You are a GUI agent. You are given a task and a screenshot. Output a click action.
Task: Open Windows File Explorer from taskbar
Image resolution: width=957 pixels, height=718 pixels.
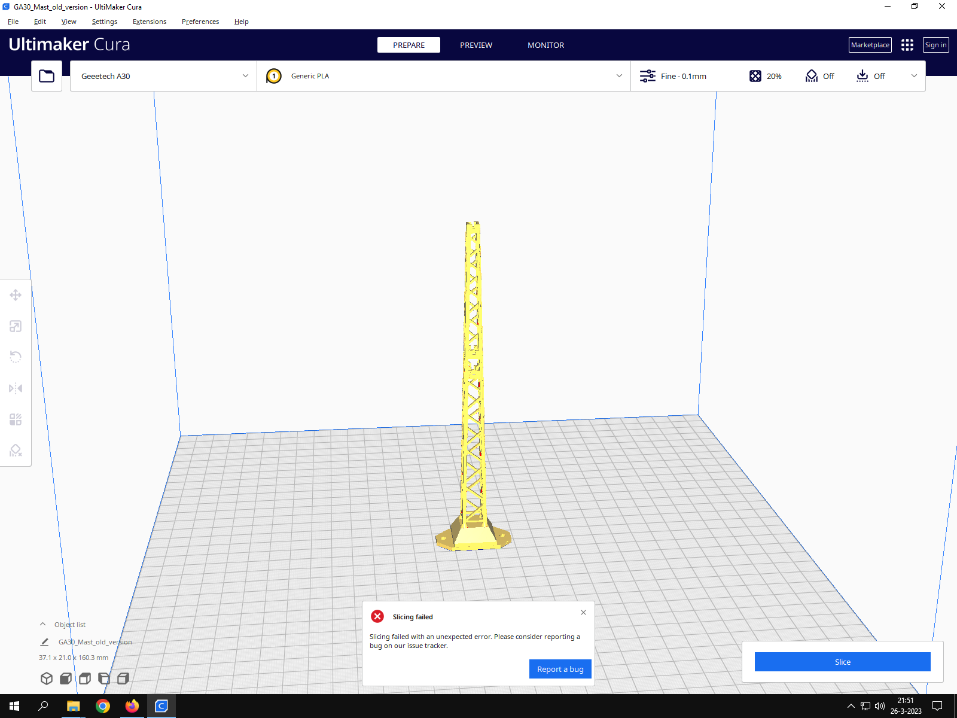coord(73,706)
